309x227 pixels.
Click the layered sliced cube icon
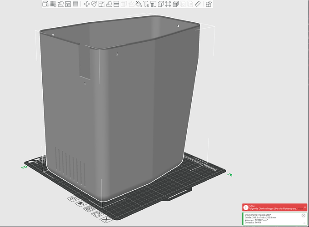pos(175,4)
